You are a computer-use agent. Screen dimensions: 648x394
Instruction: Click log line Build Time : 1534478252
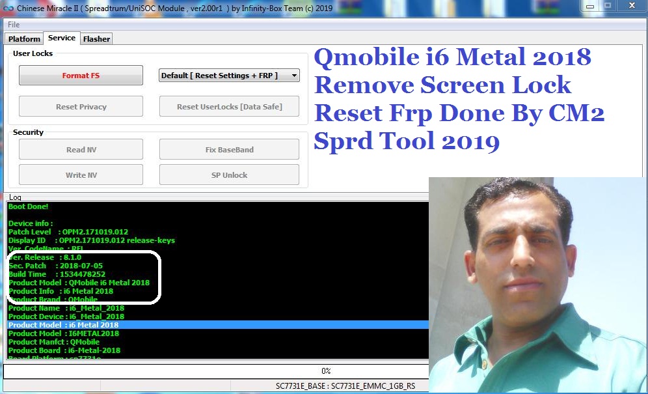57,274
